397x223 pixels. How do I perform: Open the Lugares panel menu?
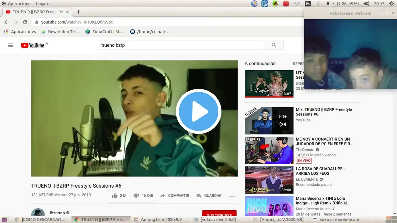click(x=44, y=4)
